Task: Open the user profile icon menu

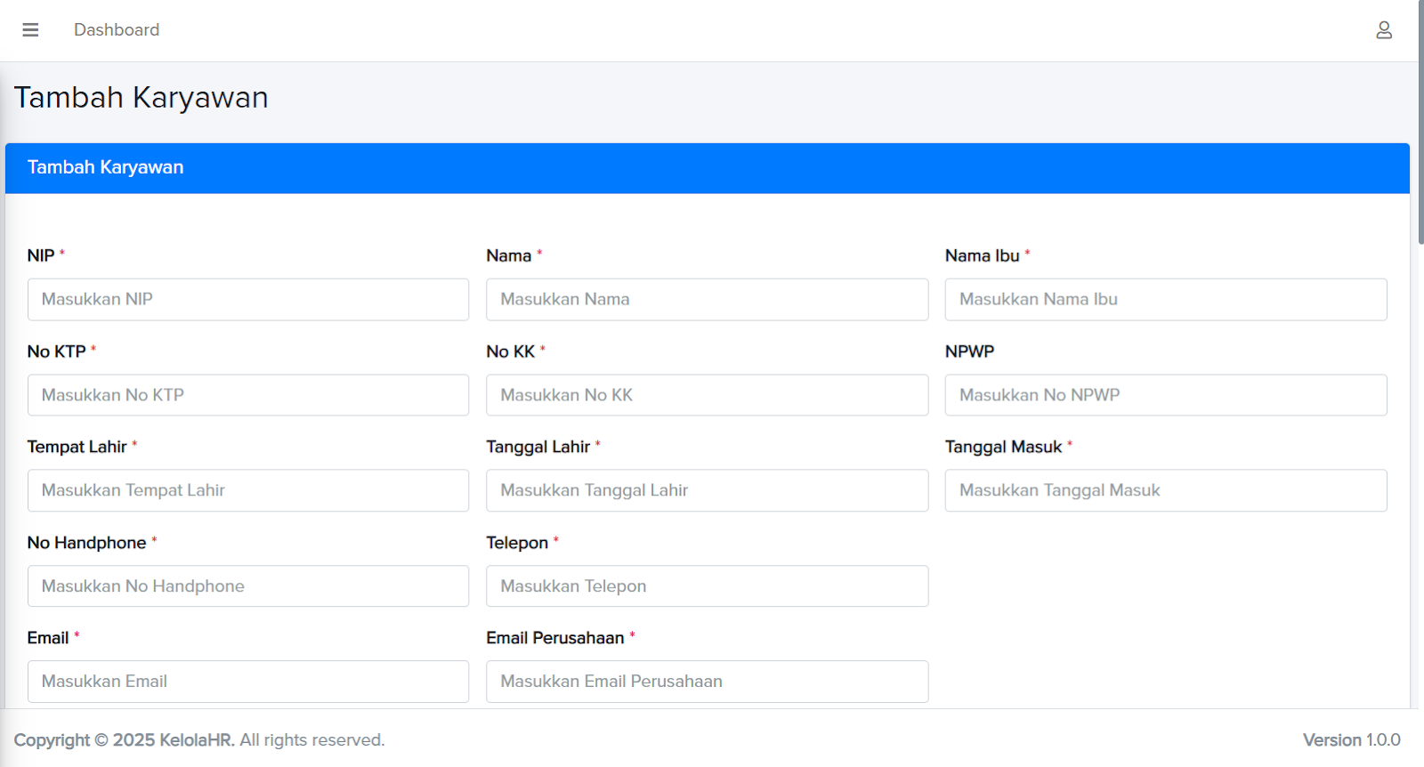Action: tap(1383, 30)
